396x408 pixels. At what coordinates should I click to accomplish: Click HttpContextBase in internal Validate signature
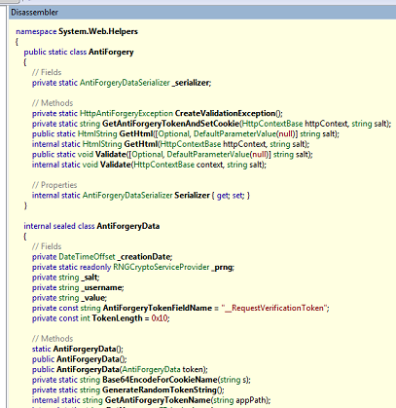(x=163, y=165)
